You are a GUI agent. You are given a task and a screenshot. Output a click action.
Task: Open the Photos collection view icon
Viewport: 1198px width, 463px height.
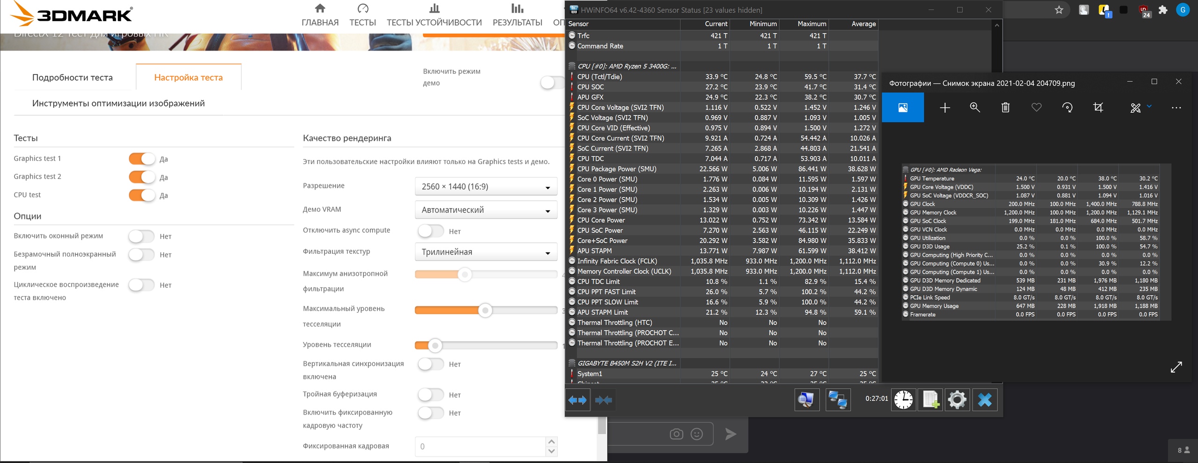click(x=903, y=108)
